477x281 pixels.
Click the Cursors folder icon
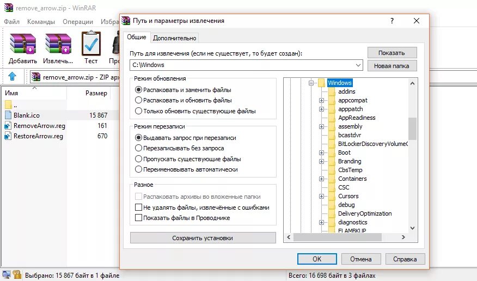point(332,196)
